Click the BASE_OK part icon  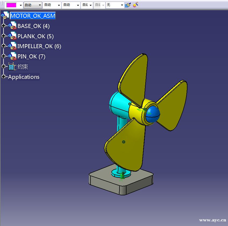12,26
